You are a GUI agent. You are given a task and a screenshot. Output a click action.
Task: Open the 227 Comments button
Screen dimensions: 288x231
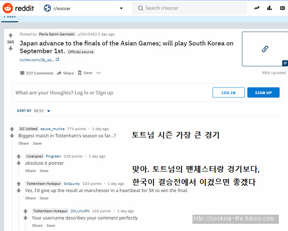pyautogui.click(x=37, y=73)
